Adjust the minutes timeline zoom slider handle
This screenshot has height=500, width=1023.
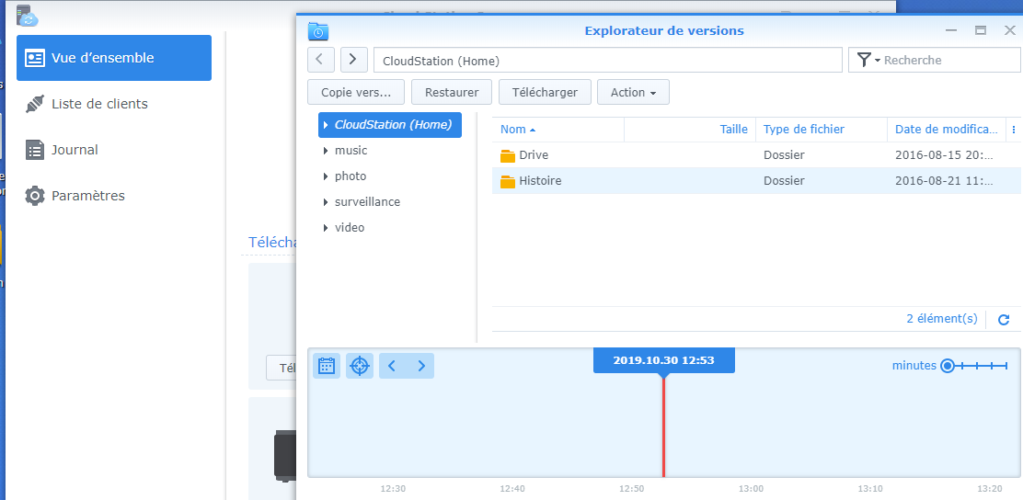pyautogui.click(x=948, y=367)
